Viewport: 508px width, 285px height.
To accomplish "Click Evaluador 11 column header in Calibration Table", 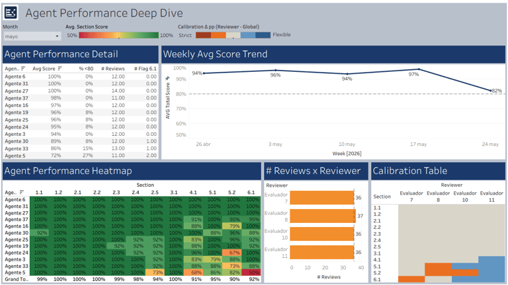I will 491,197.
